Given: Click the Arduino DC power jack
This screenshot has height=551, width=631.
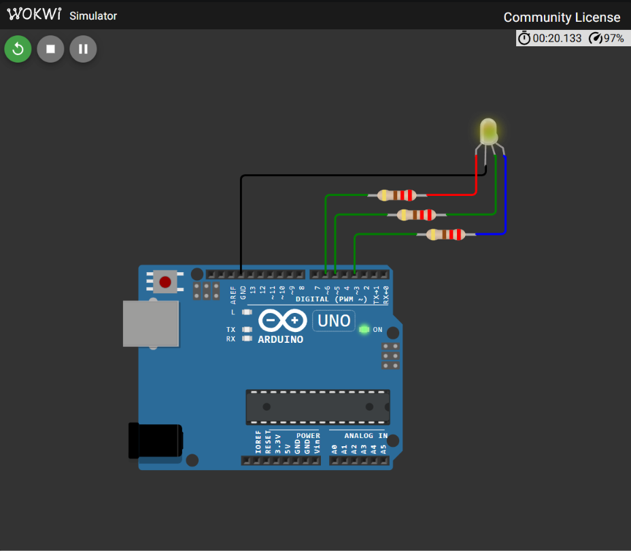Looking at the screenshot, I should point(156,440).
